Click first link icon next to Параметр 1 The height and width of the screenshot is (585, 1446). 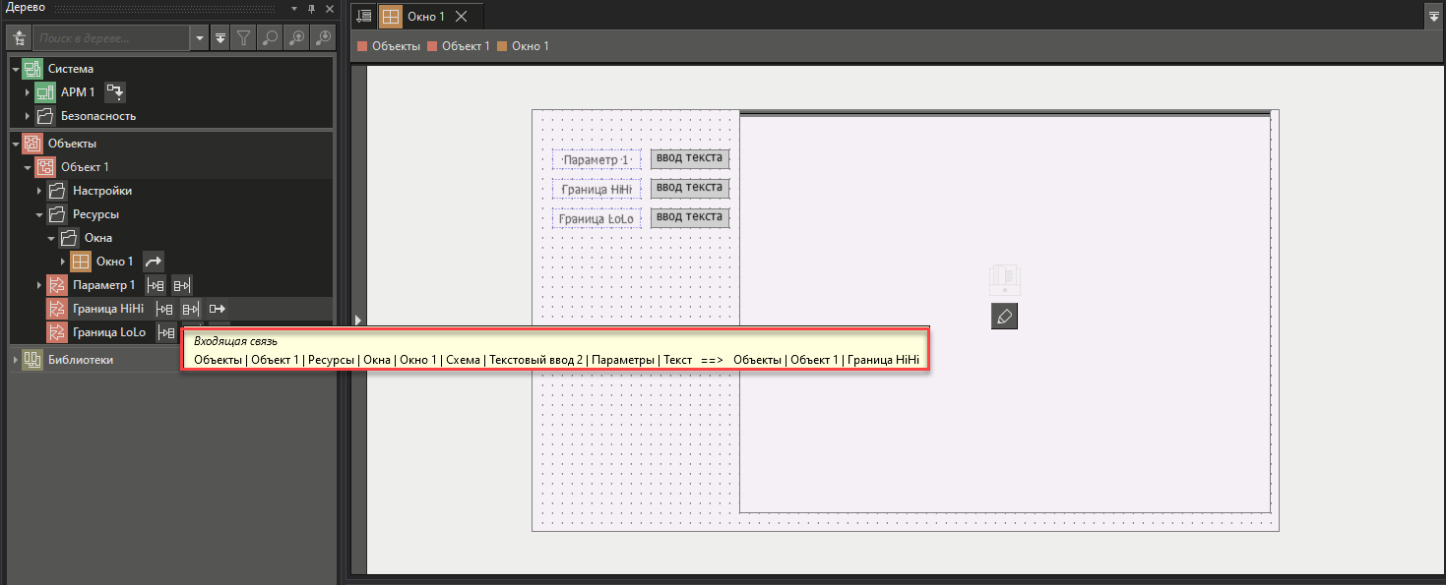click(156, 285)
